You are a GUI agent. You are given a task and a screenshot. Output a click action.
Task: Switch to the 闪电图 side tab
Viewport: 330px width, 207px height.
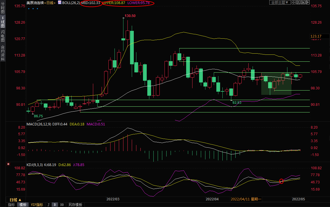click(3, 36)
